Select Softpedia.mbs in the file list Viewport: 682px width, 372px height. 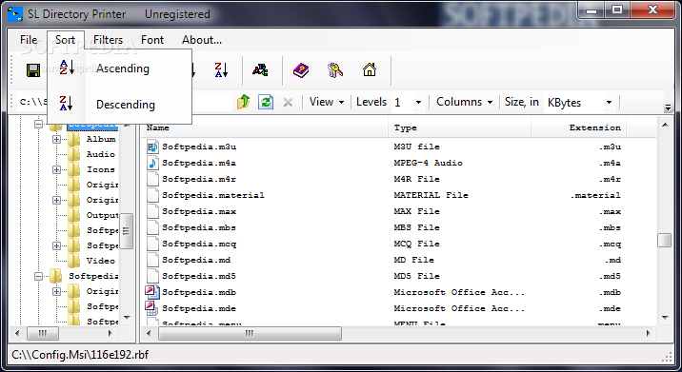pos(199,227)
